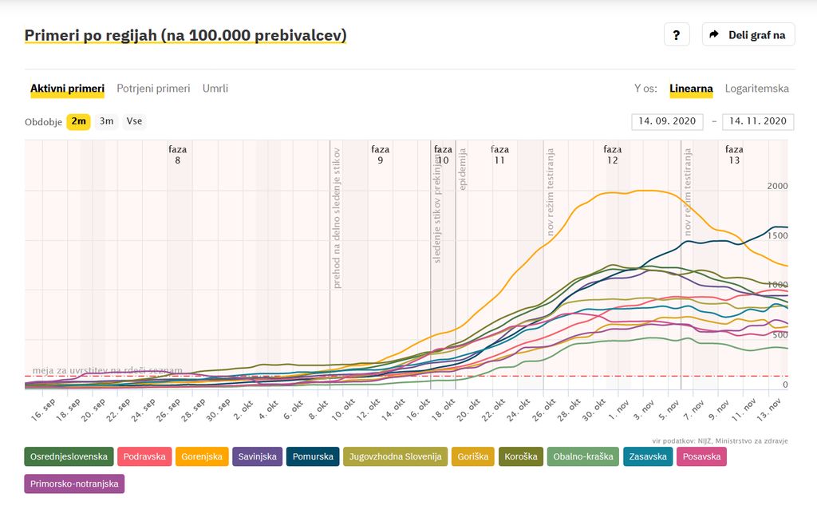This screenshot has height=525, width=817.
Task: Open start date field 14. 09. 2020
Action: point(667,121)
